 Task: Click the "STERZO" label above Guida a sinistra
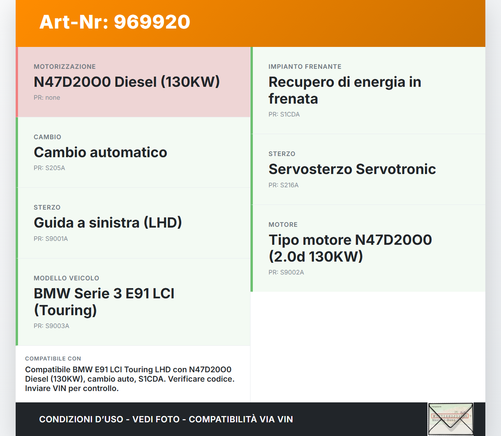coord(47,207)
